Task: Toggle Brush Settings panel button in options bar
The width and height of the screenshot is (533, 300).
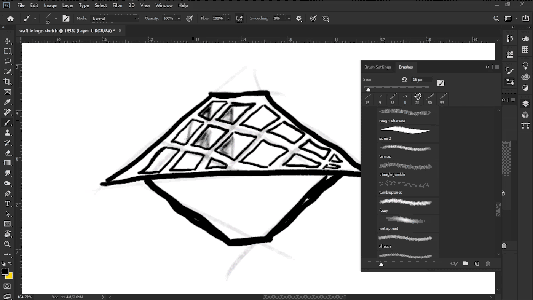Action: coord(66,18)
